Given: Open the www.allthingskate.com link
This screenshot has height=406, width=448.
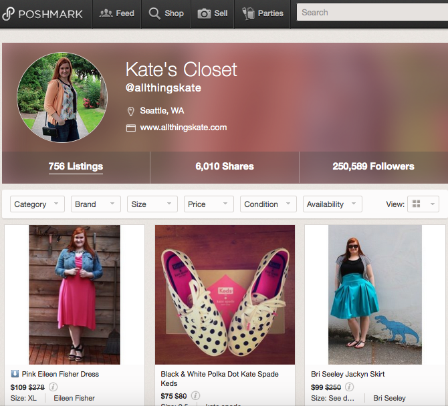Looking at the screenshot, I should pos(183,128).
